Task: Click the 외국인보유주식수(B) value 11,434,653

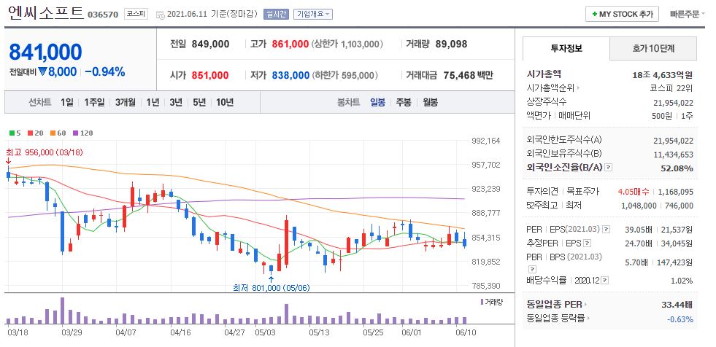Action: click(673, 155)
